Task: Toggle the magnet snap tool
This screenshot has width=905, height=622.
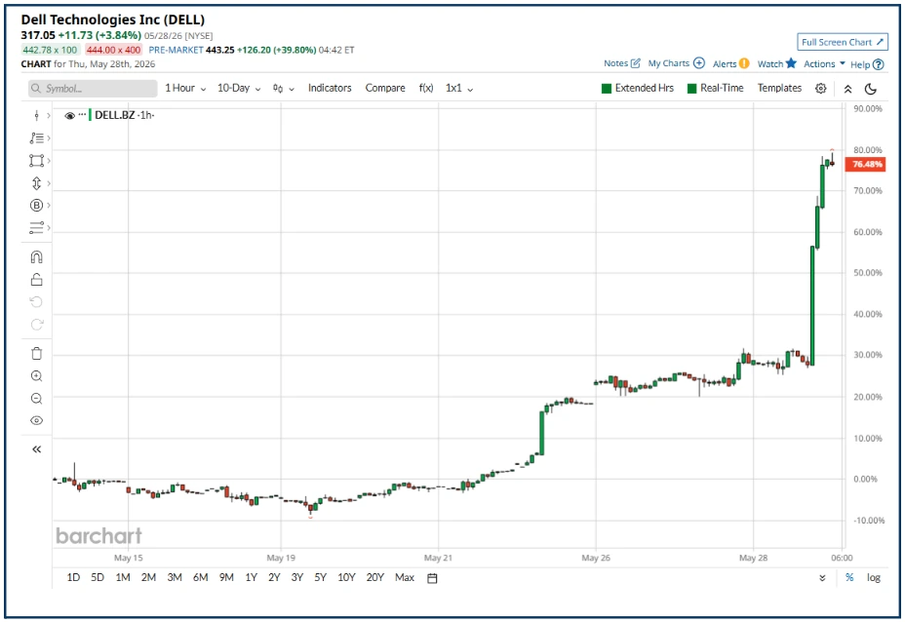Action: click(x=36, y=256)
